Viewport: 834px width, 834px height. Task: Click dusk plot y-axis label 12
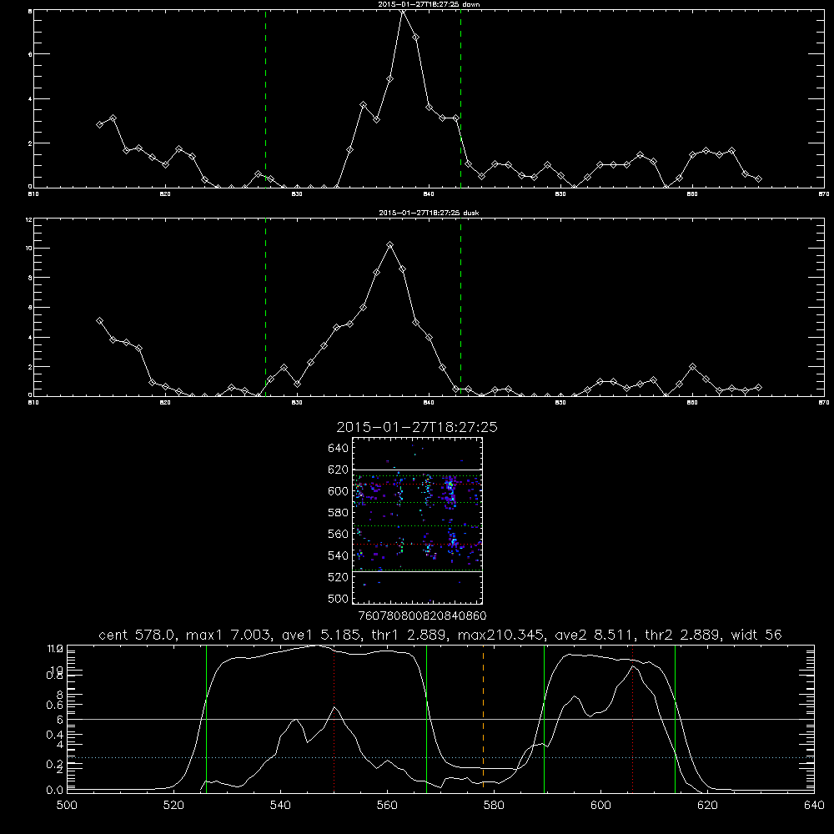[28, 219]
